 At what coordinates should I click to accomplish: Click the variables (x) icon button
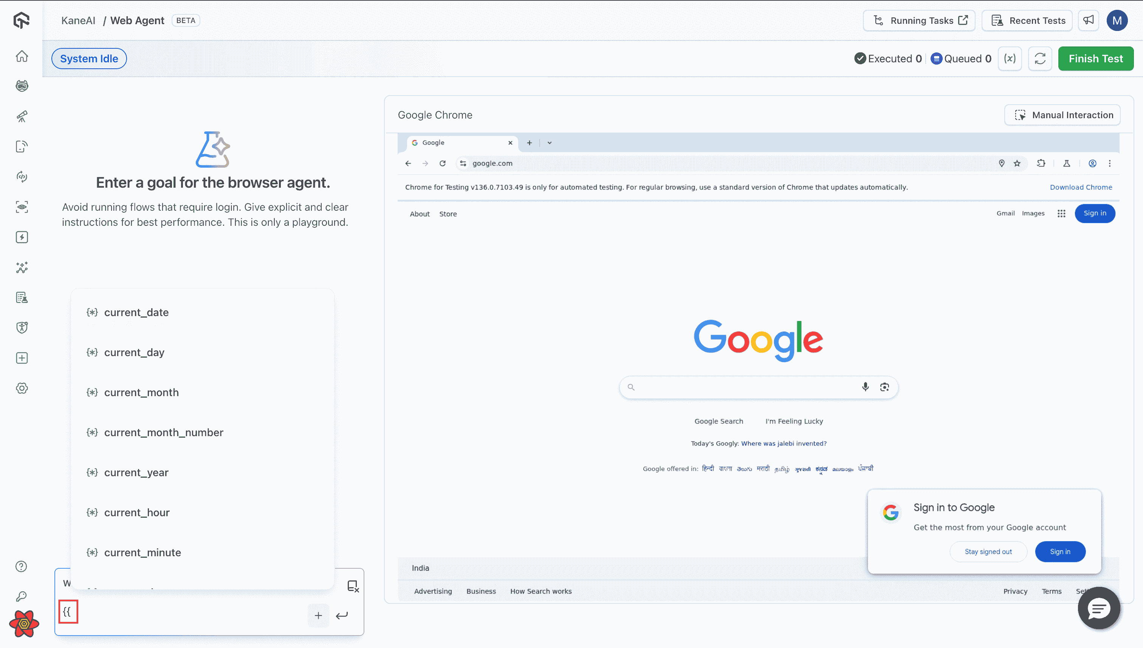point(1009,59)
